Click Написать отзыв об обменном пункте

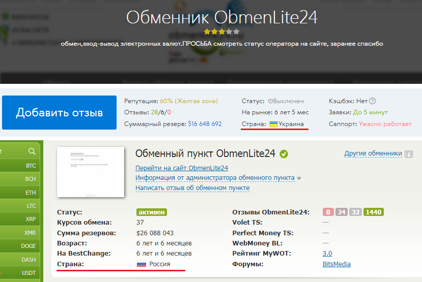192,188
